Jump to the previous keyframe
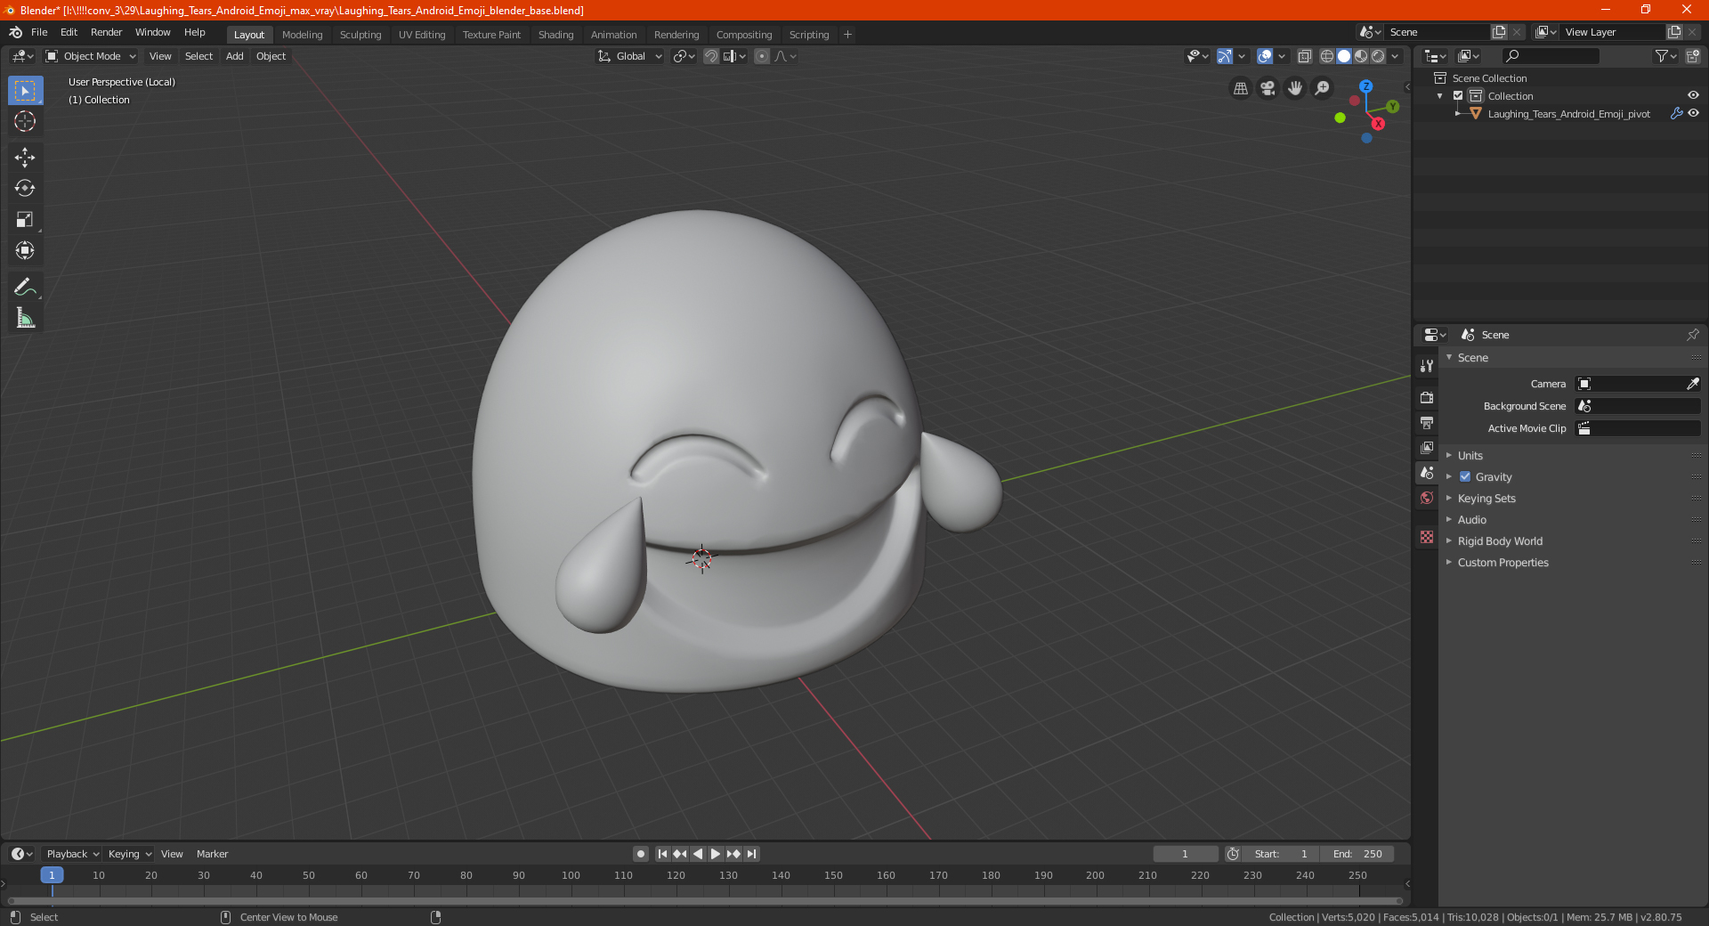This screenshot has height=926, width=1709. tap(680, 854)
